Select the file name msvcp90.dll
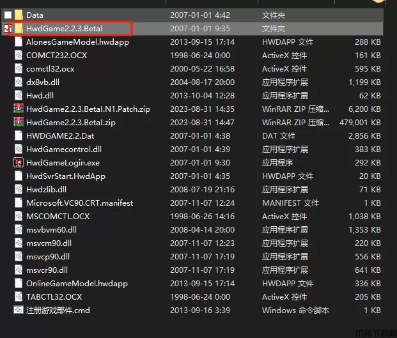 [48, 257]
